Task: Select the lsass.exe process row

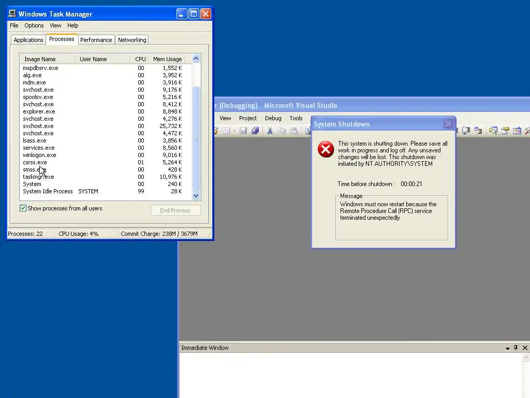Action: [106, 140]
